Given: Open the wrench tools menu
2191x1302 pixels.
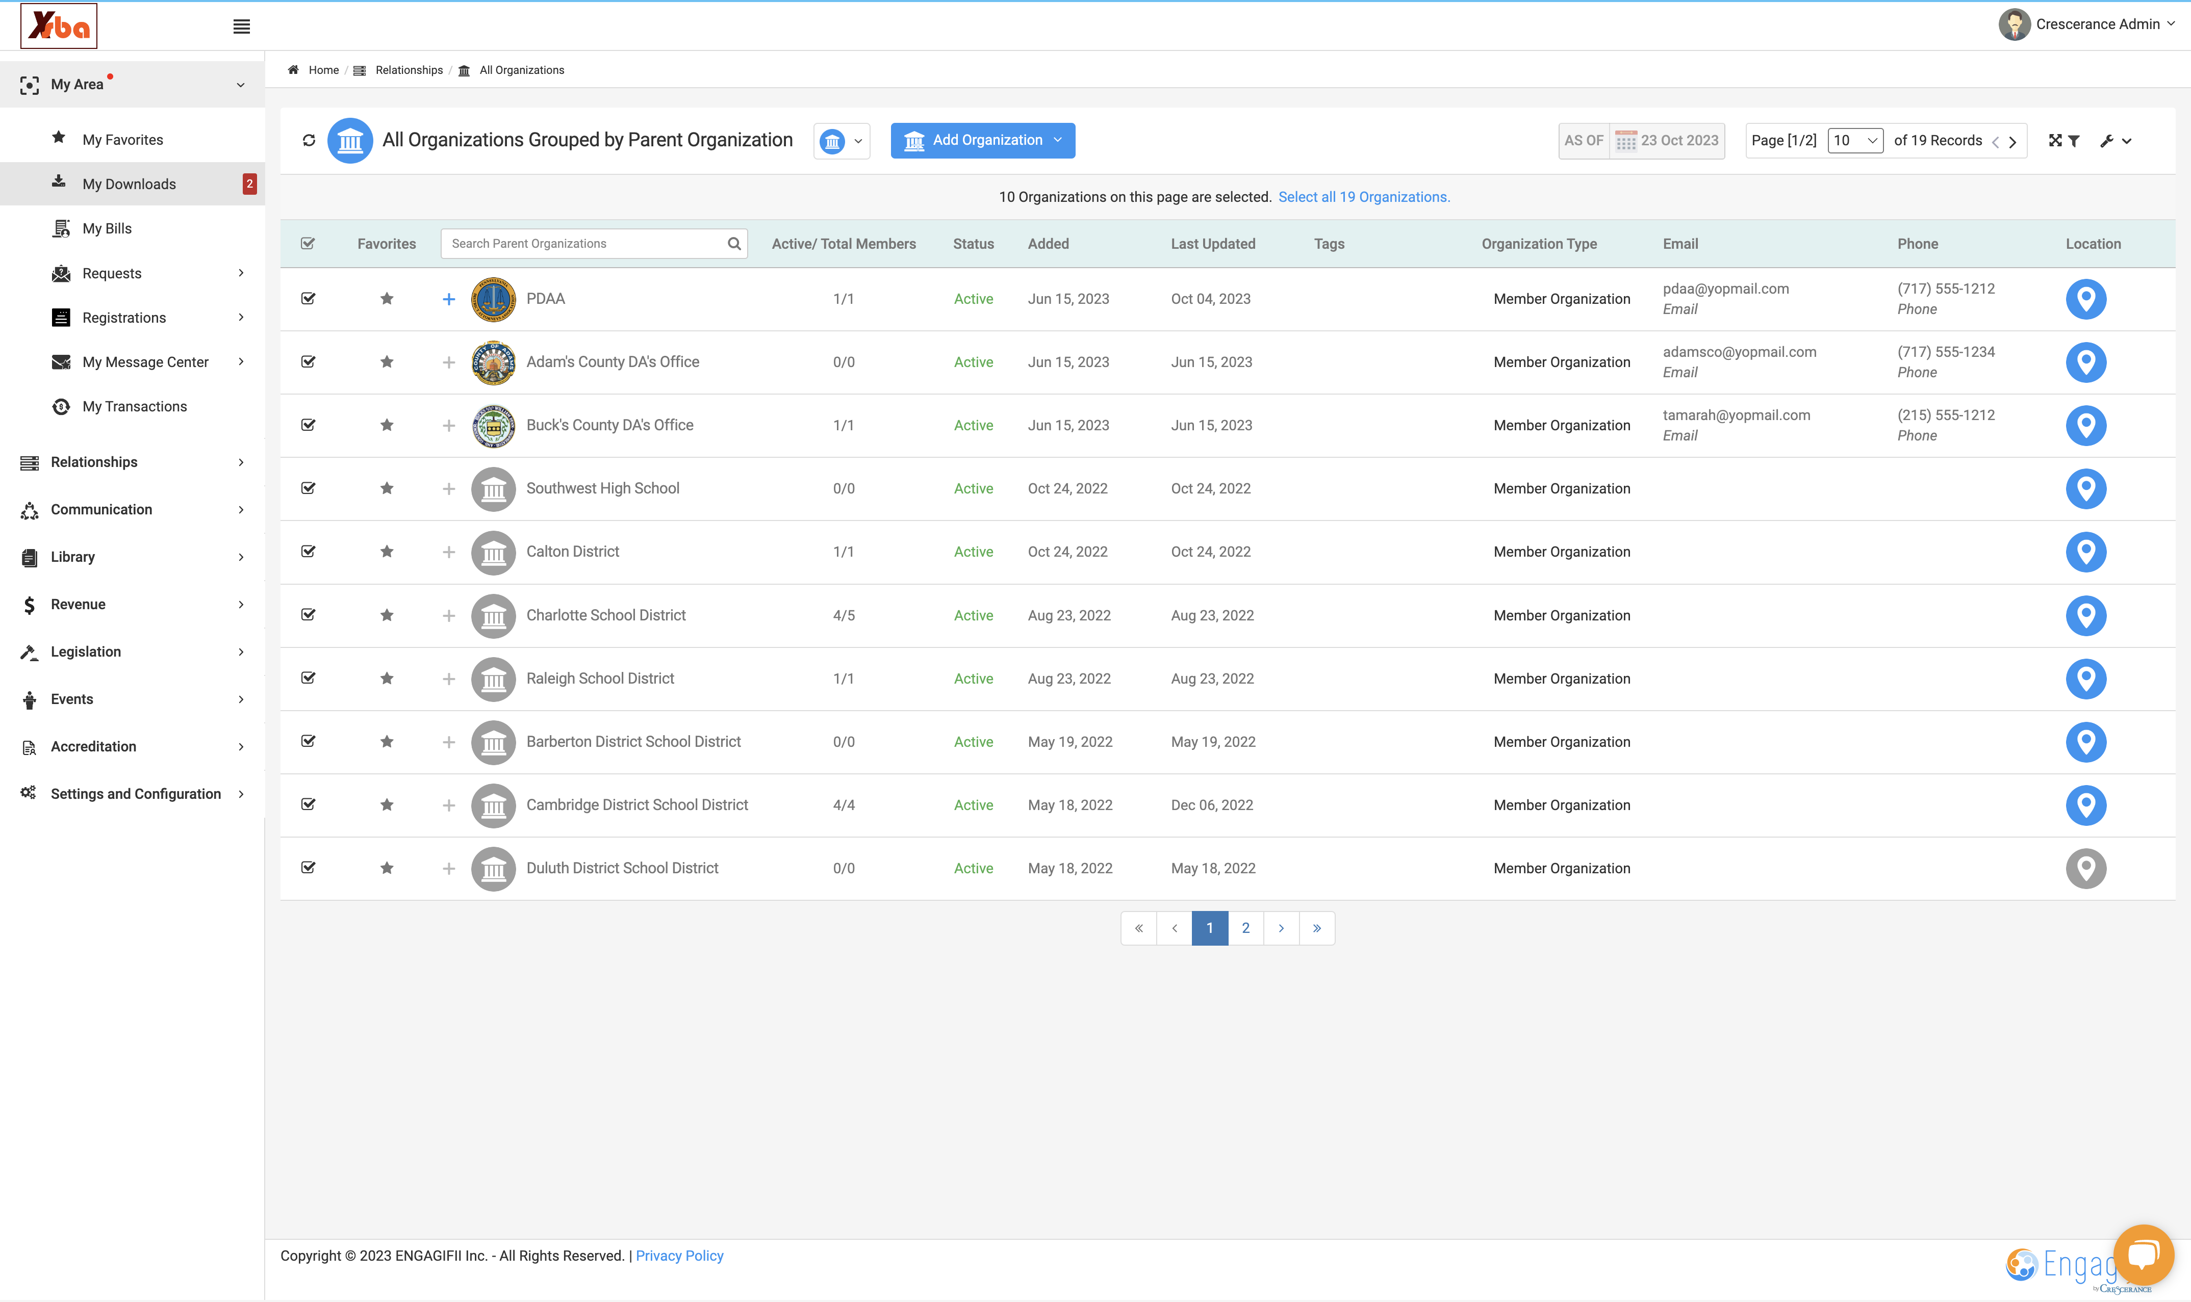Looking at the screenshot, I should (2116, 140).
